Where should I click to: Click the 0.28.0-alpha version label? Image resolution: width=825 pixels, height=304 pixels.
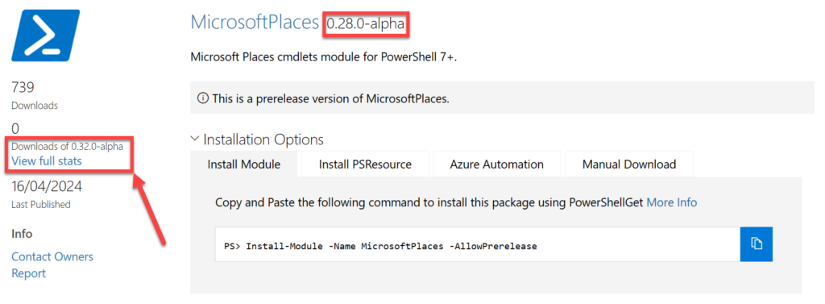pos(366,23)
